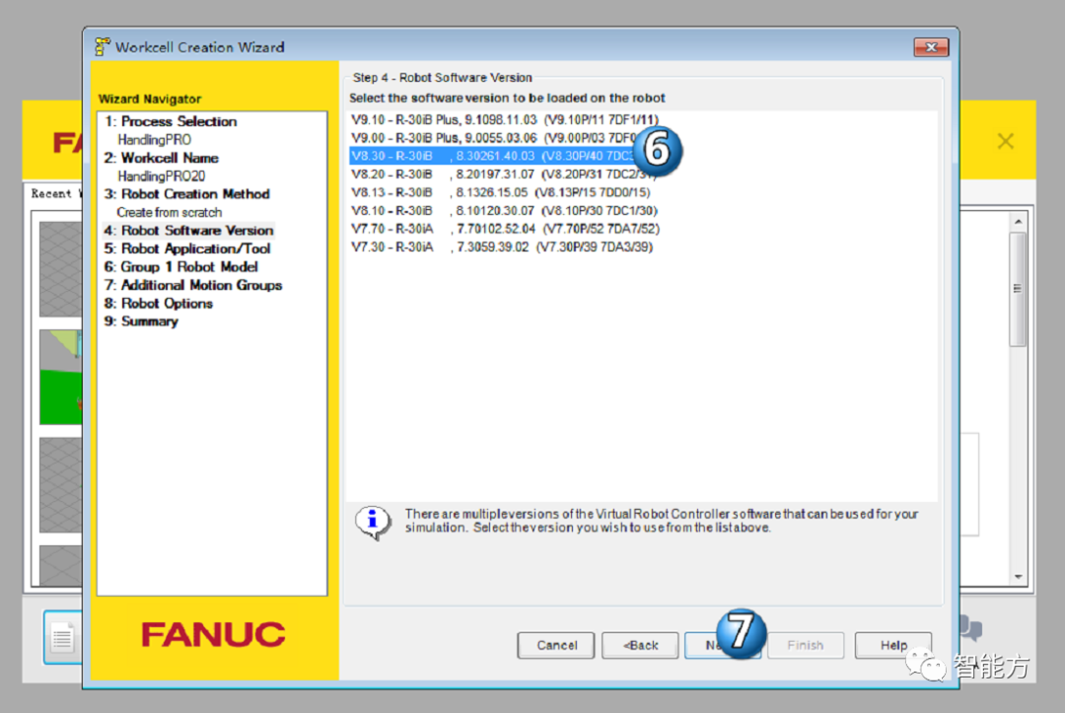Go to step 1 Process Selection
1065x713 pixels.
pyautogui.click(x=171, y=121)
